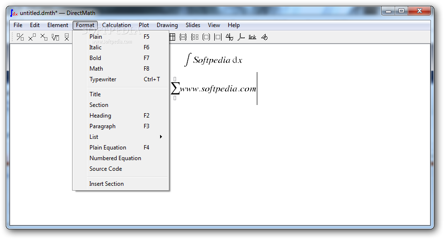Insert the parentheses-enclosed element
444x239 pixels.
(207, 37)
